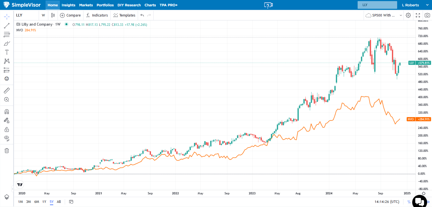This screenshot has width=432, height=207.
Task: Open the prediction and measurement tools
Action: pos(7,70)
